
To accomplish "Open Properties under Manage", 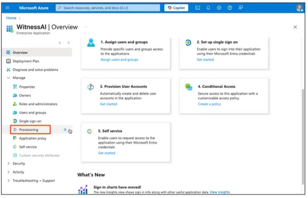I will (x=27, y=87).
